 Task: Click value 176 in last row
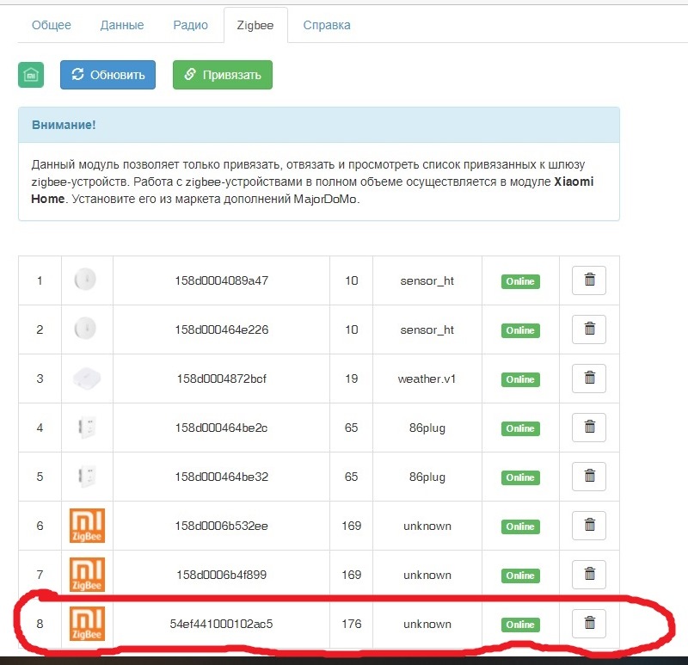(352, 624)
